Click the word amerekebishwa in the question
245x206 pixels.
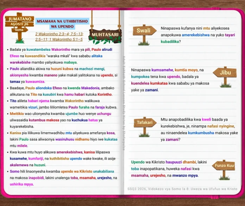(x=195, y=35)
